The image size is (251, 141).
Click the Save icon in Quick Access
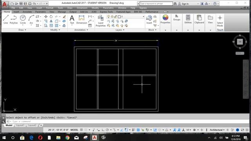click(x=21, y=4)
